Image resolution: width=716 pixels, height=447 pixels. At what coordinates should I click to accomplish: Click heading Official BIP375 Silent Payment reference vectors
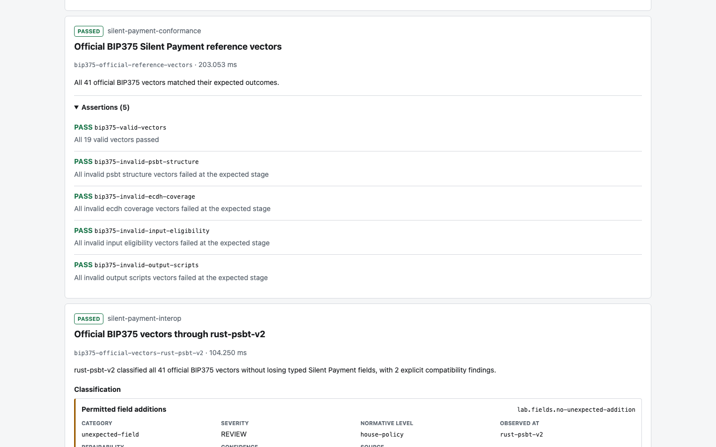tap(178, 47)
